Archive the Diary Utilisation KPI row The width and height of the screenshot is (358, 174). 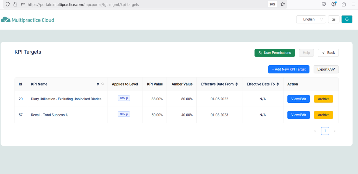tap(323, 99)
